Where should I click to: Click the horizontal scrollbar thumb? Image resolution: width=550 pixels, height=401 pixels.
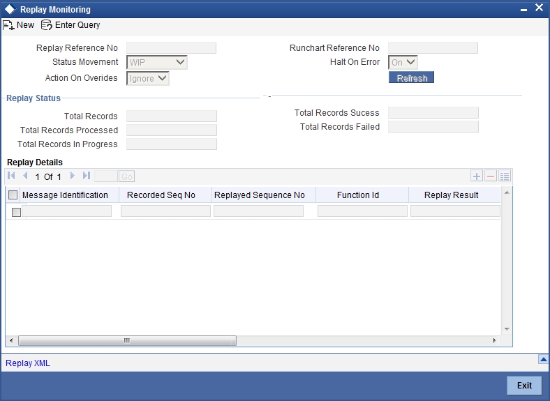click(127, 340)
